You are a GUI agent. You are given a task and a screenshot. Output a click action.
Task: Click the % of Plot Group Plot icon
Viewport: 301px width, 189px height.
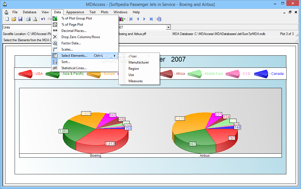(55, 18)
